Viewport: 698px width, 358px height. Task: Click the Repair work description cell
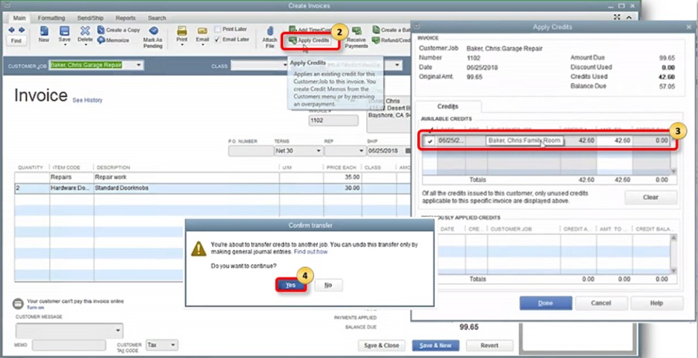(x=186, y=177)
